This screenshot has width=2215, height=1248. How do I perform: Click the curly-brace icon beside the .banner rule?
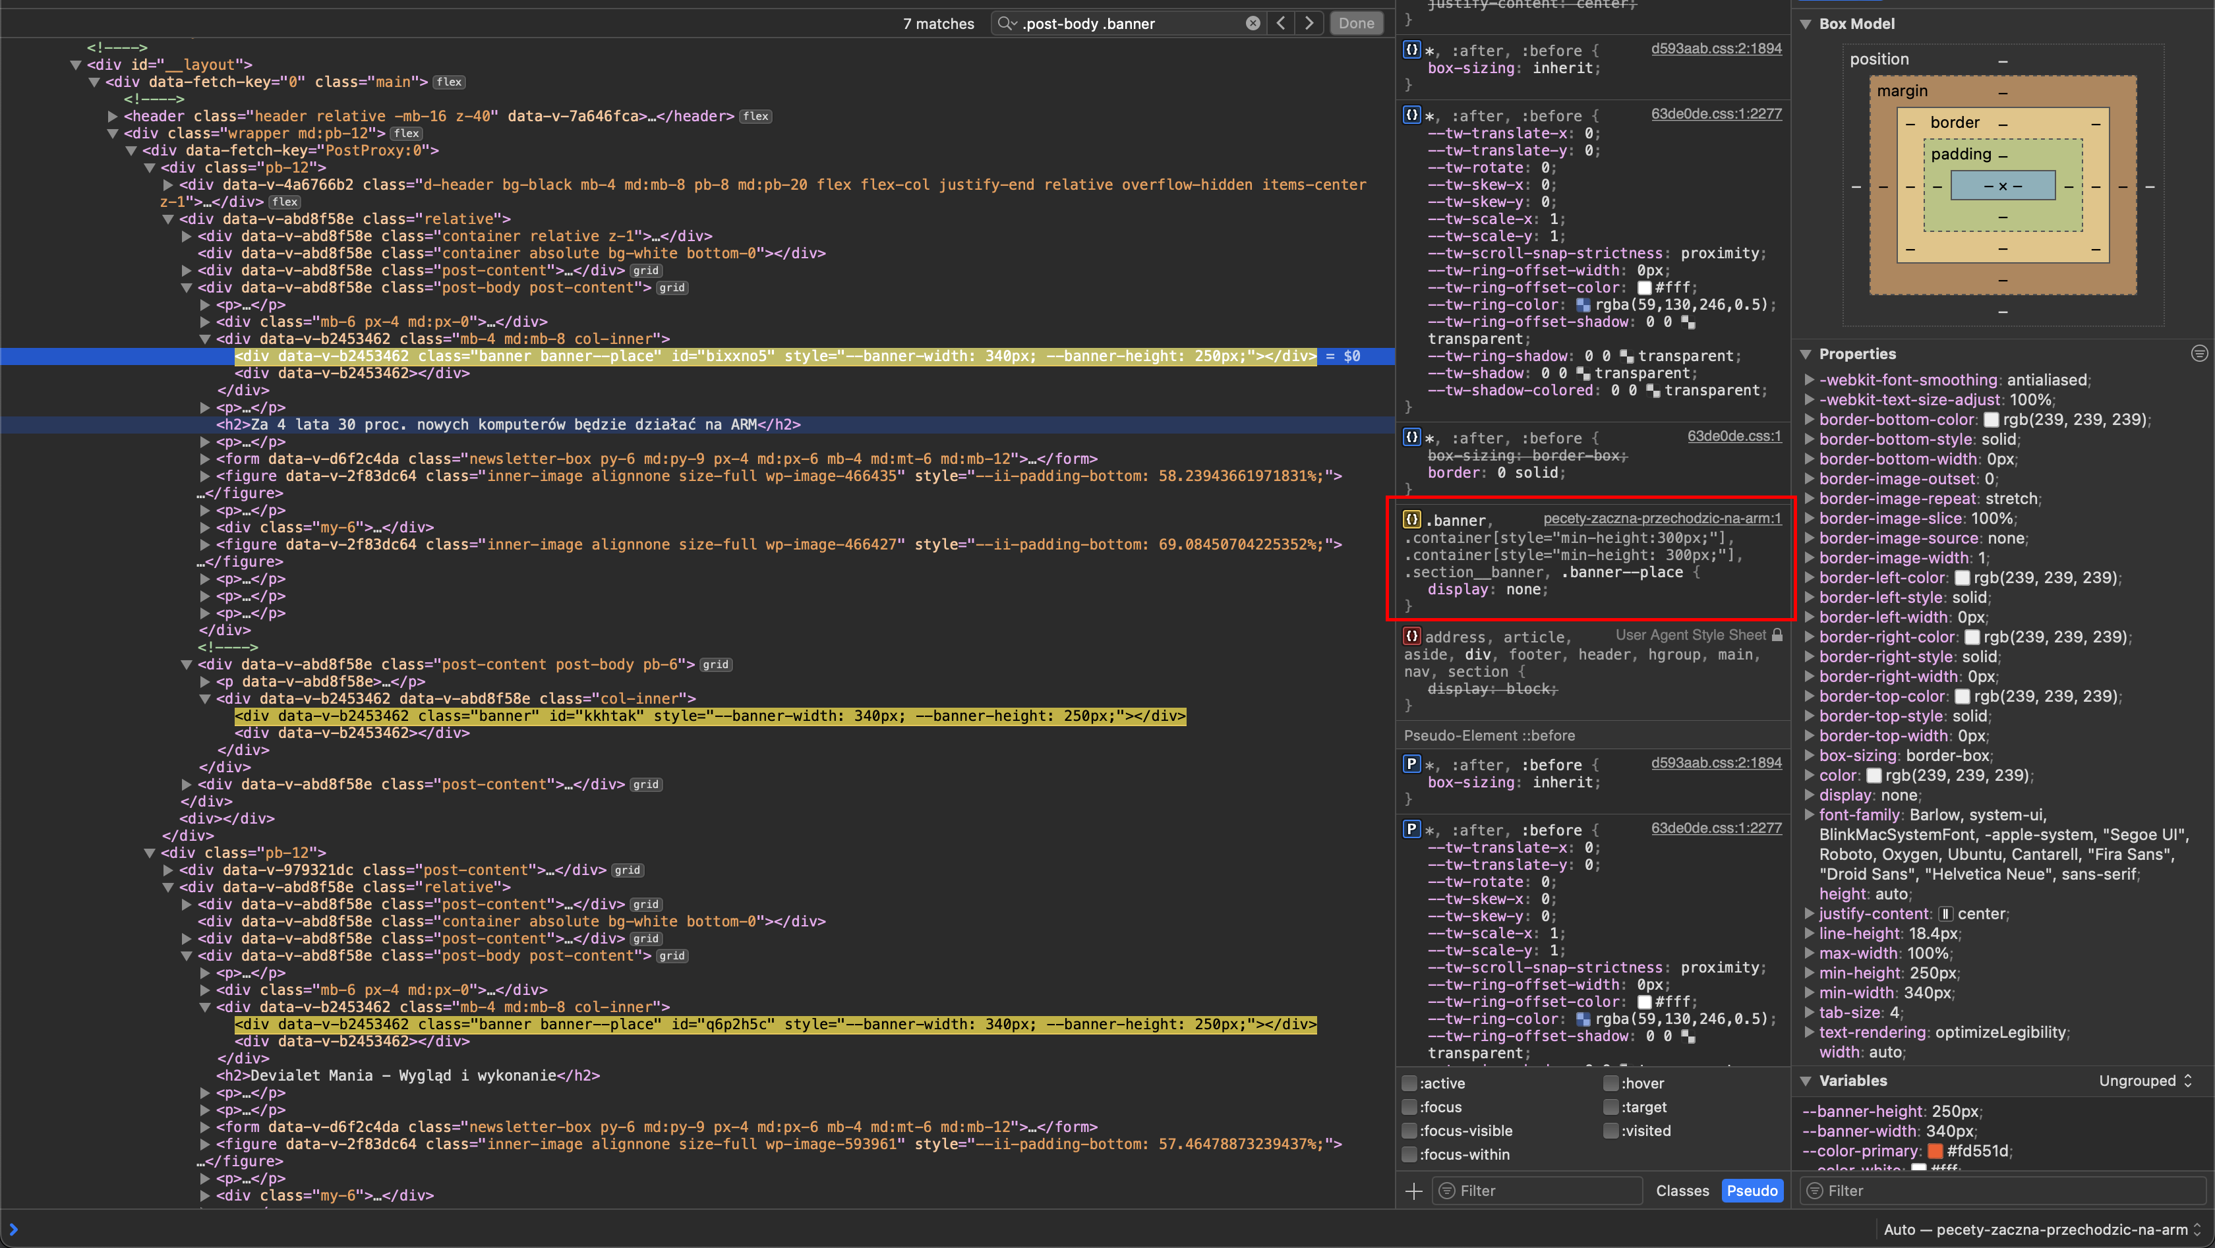1411,519
